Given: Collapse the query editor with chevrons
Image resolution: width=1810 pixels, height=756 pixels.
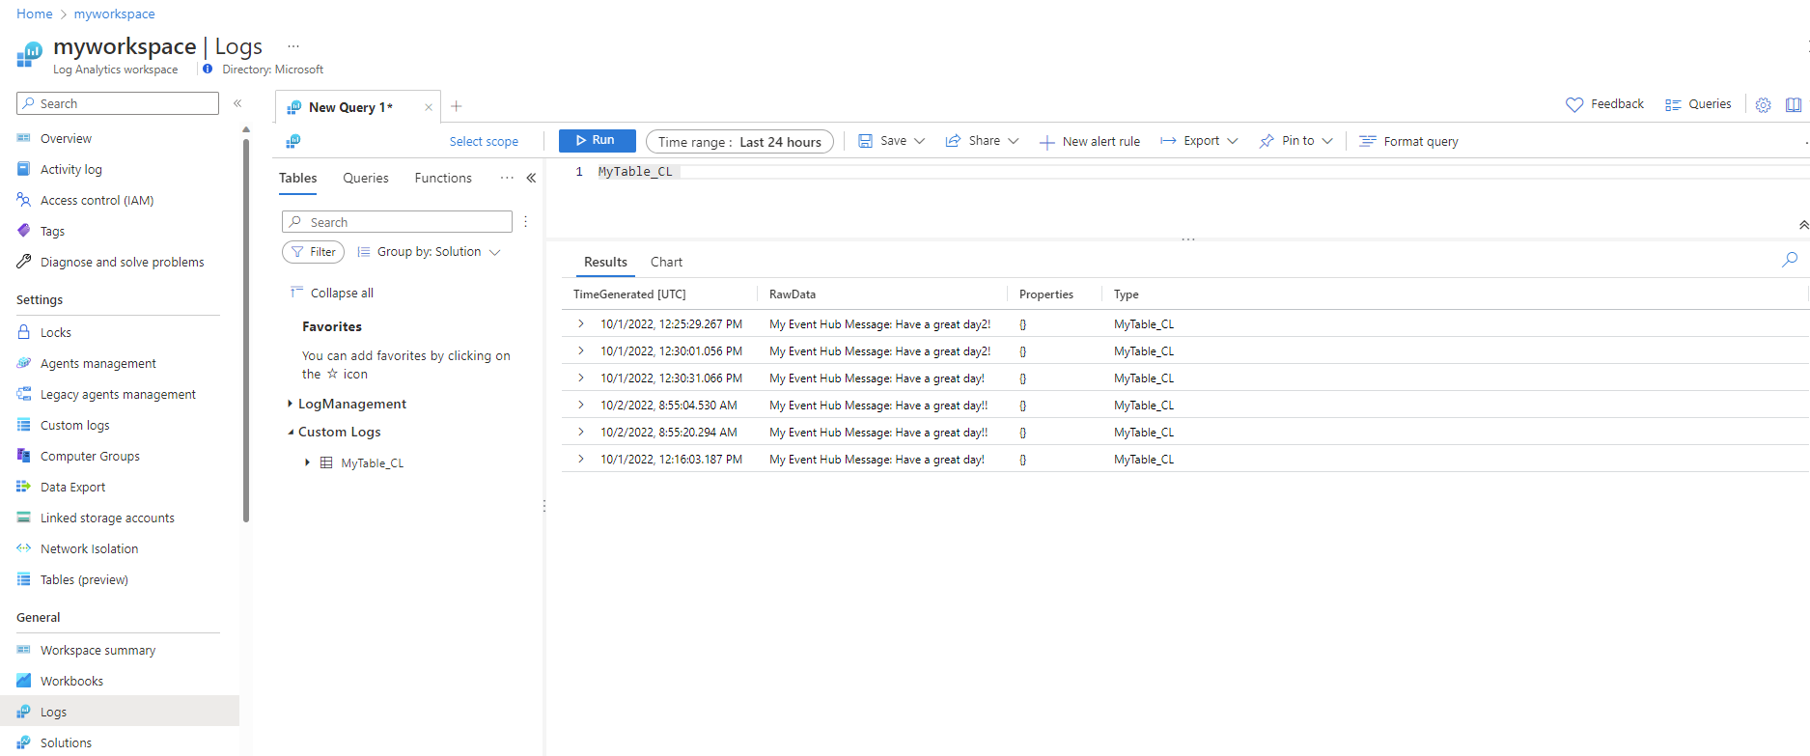Looking at the screenshot, I should (1803, 225).
